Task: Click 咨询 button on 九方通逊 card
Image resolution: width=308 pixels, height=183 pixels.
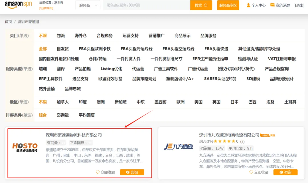Action: pyautogui.click(x=285, y=172)
